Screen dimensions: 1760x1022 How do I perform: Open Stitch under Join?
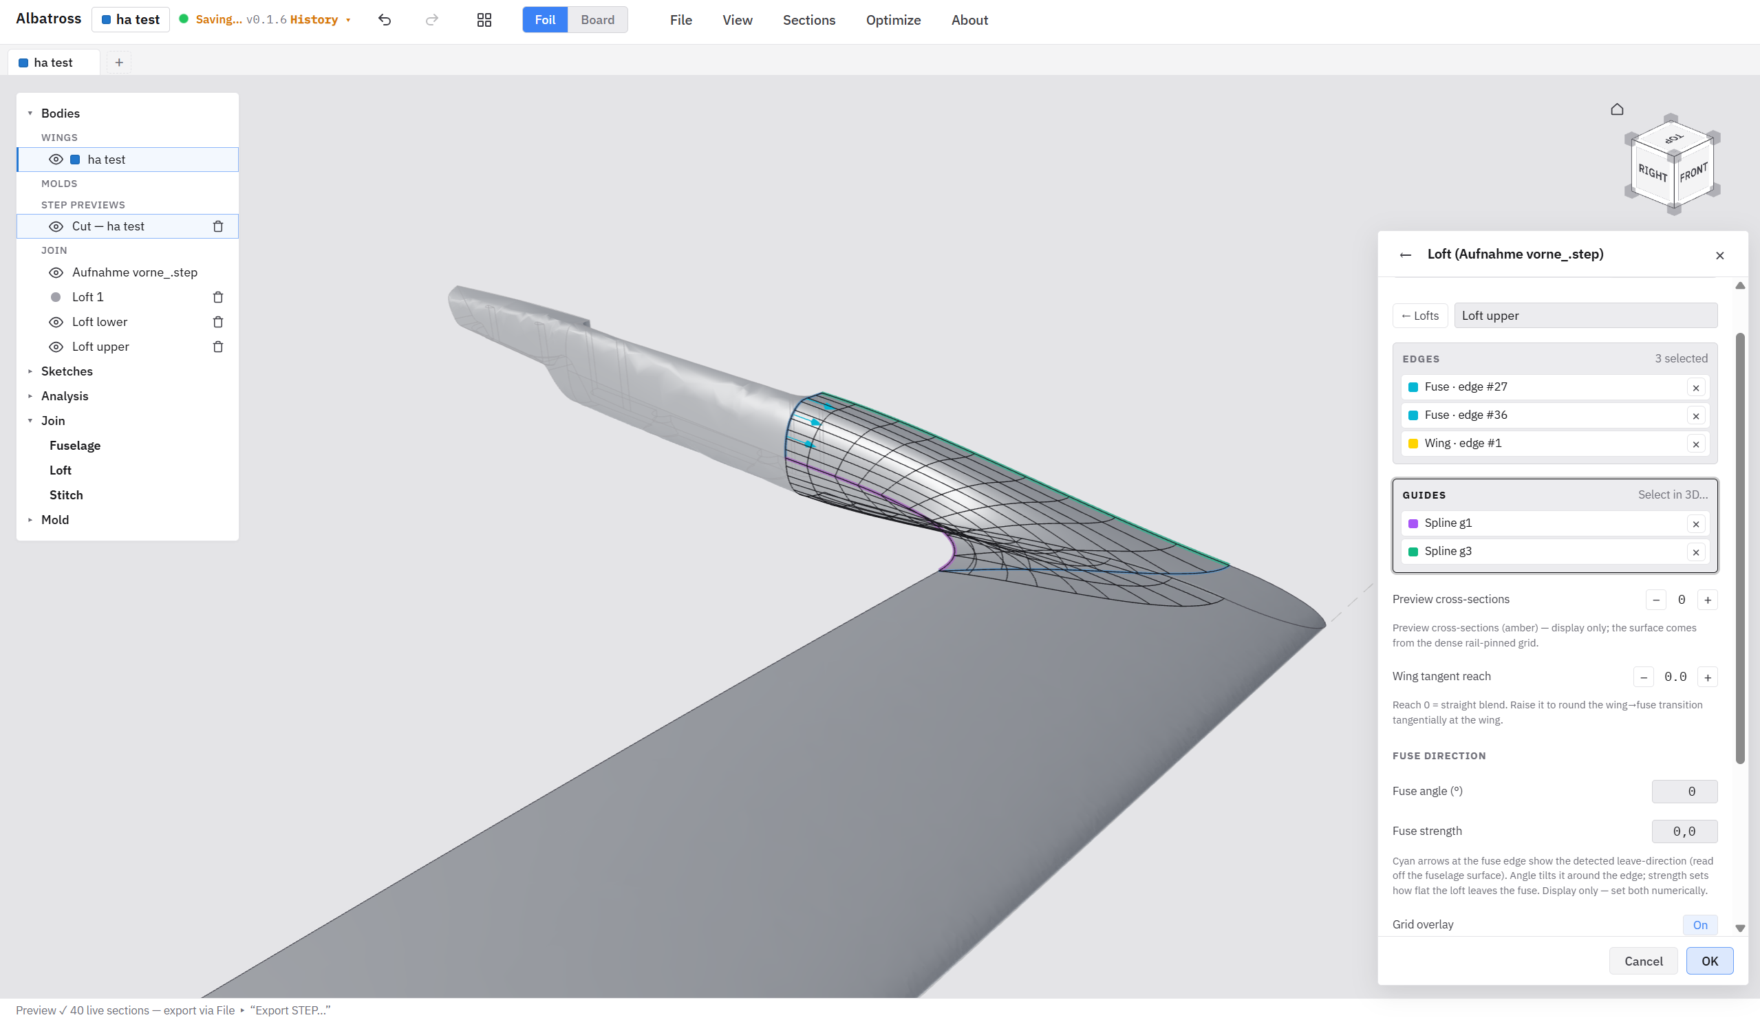[65, 495]
